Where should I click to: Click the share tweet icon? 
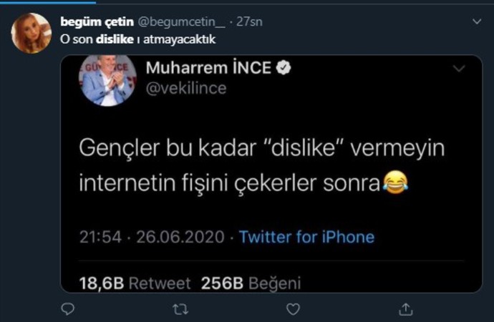click(x=405, y=309)
